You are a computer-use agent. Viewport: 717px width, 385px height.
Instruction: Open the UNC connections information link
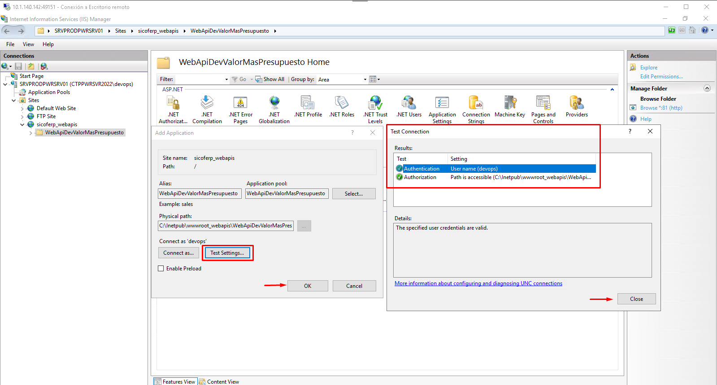[x=478, y=283]
